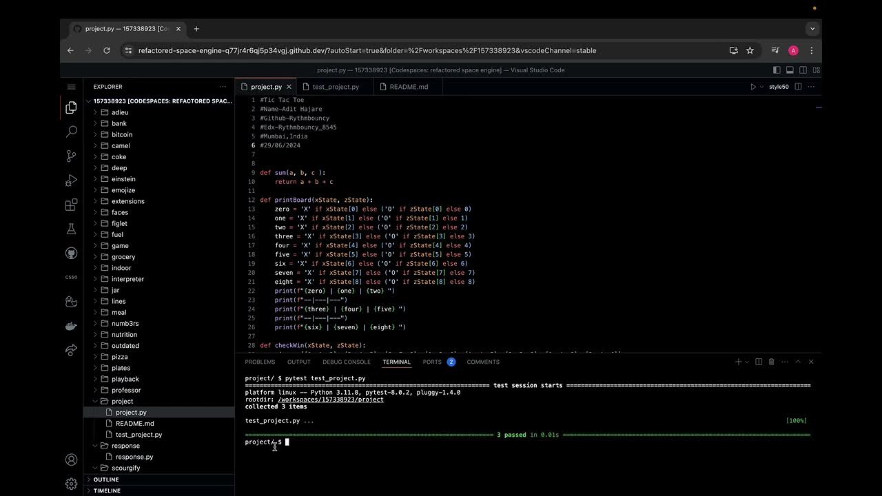Open the PORTS panel tab
Image resolution: width=882 pixels, height=496 pixels.
click(432, 362)
